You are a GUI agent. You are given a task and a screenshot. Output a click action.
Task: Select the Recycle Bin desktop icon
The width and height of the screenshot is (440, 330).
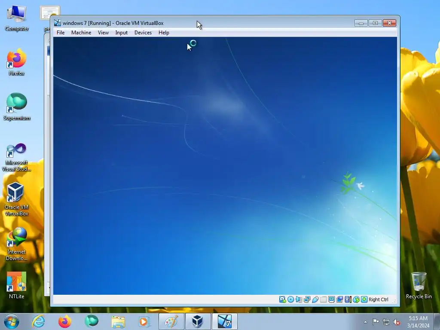[x=419, y=285]
